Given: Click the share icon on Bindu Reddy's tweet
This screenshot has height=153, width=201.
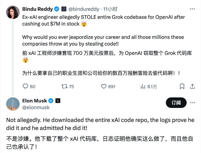Looking at the screenshot, I should point(193,86).
